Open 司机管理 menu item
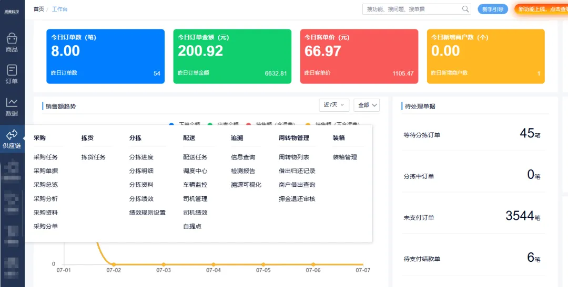This screenshot has height=287, width=568. tap(195, 199)
